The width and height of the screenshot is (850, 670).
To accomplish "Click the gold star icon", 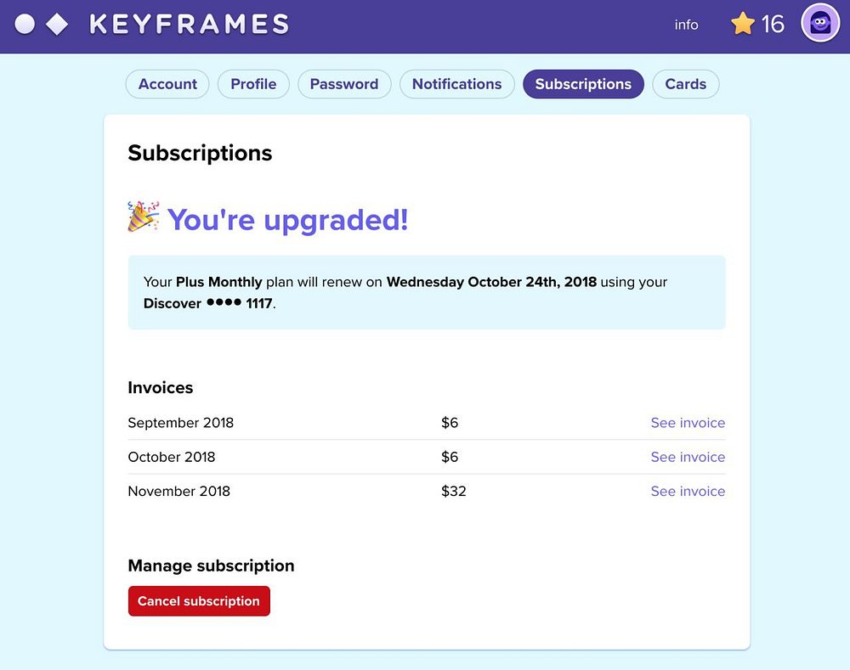I will pyautogui.click(x=743, y=24).
